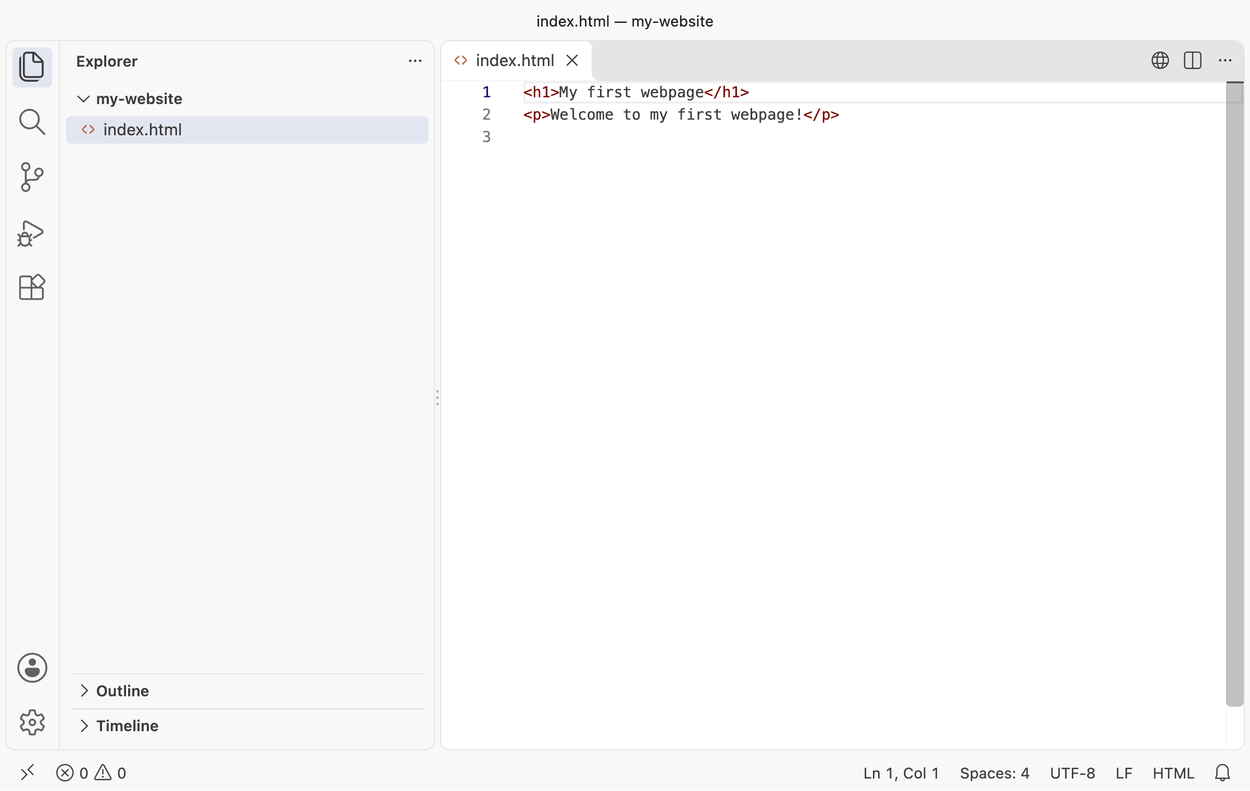Click the editor vertical scrollbar
Image resolution: width=1250 pixels, height=791 pixels.
tap(1234, 394)
